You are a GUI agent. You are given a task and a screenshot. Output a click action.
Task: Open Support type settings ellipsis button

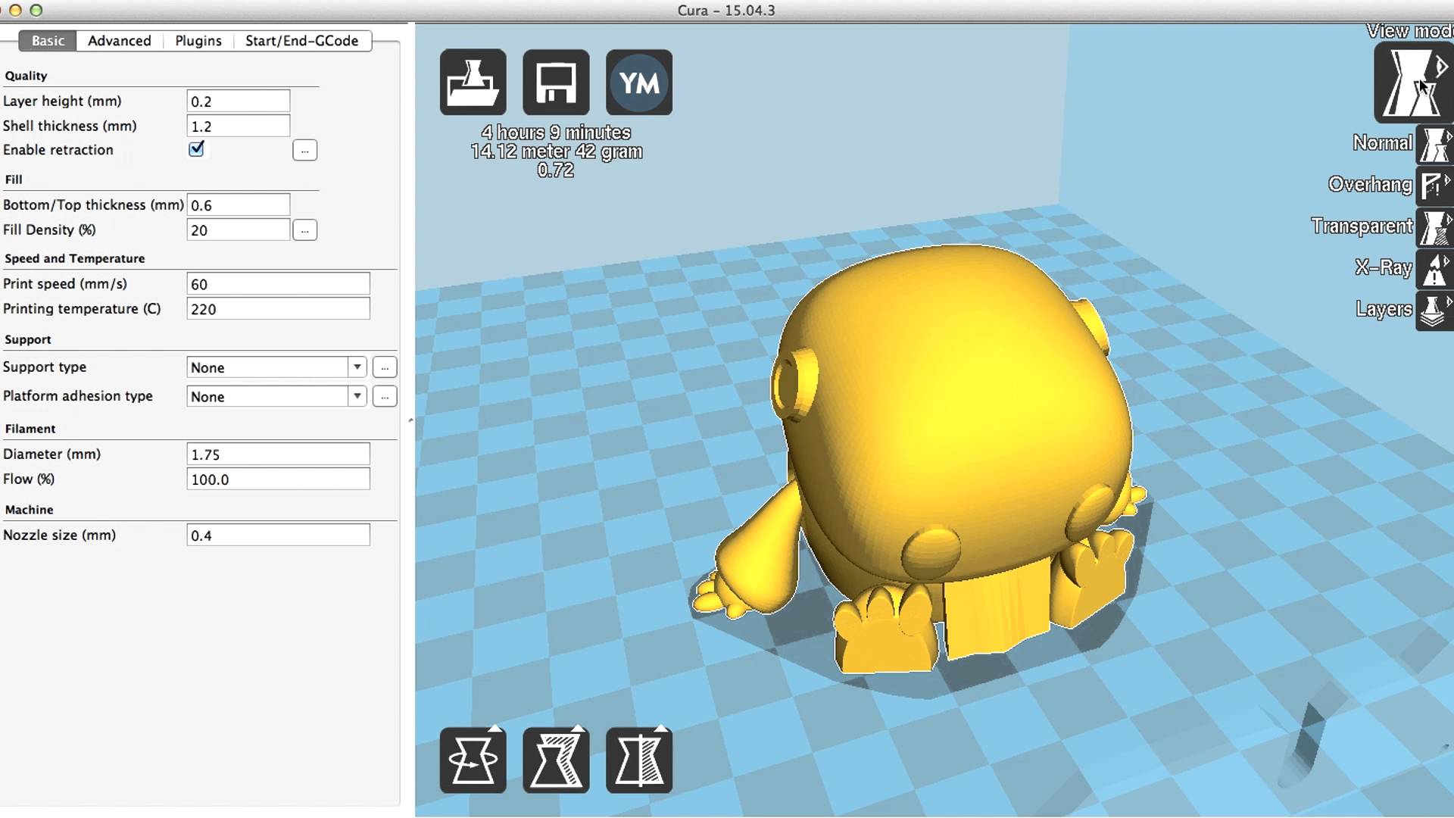point(385,367)
